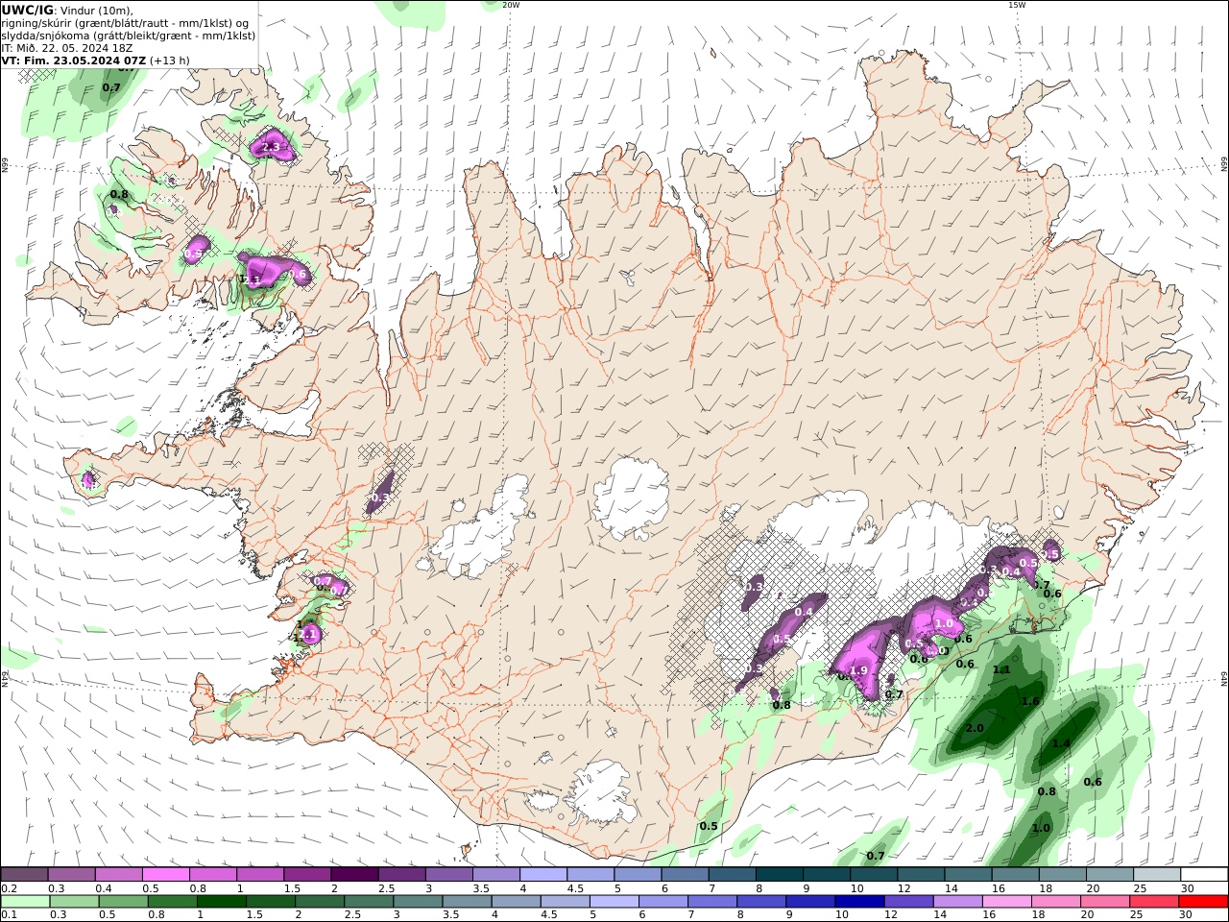
Task: Choose the upper legend swatch between 1 and 1.5
Action: 259,875
